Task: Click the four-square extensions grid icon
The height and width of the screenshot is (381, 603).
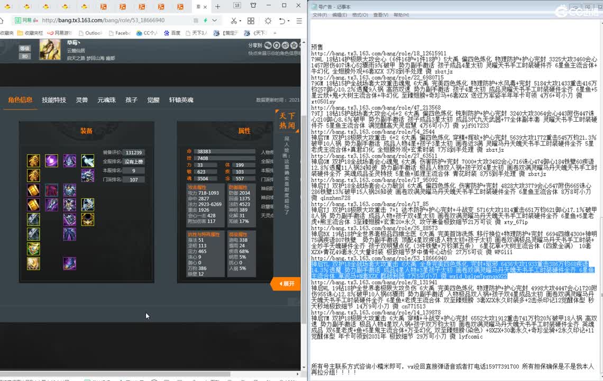Action: pos(250,21)
